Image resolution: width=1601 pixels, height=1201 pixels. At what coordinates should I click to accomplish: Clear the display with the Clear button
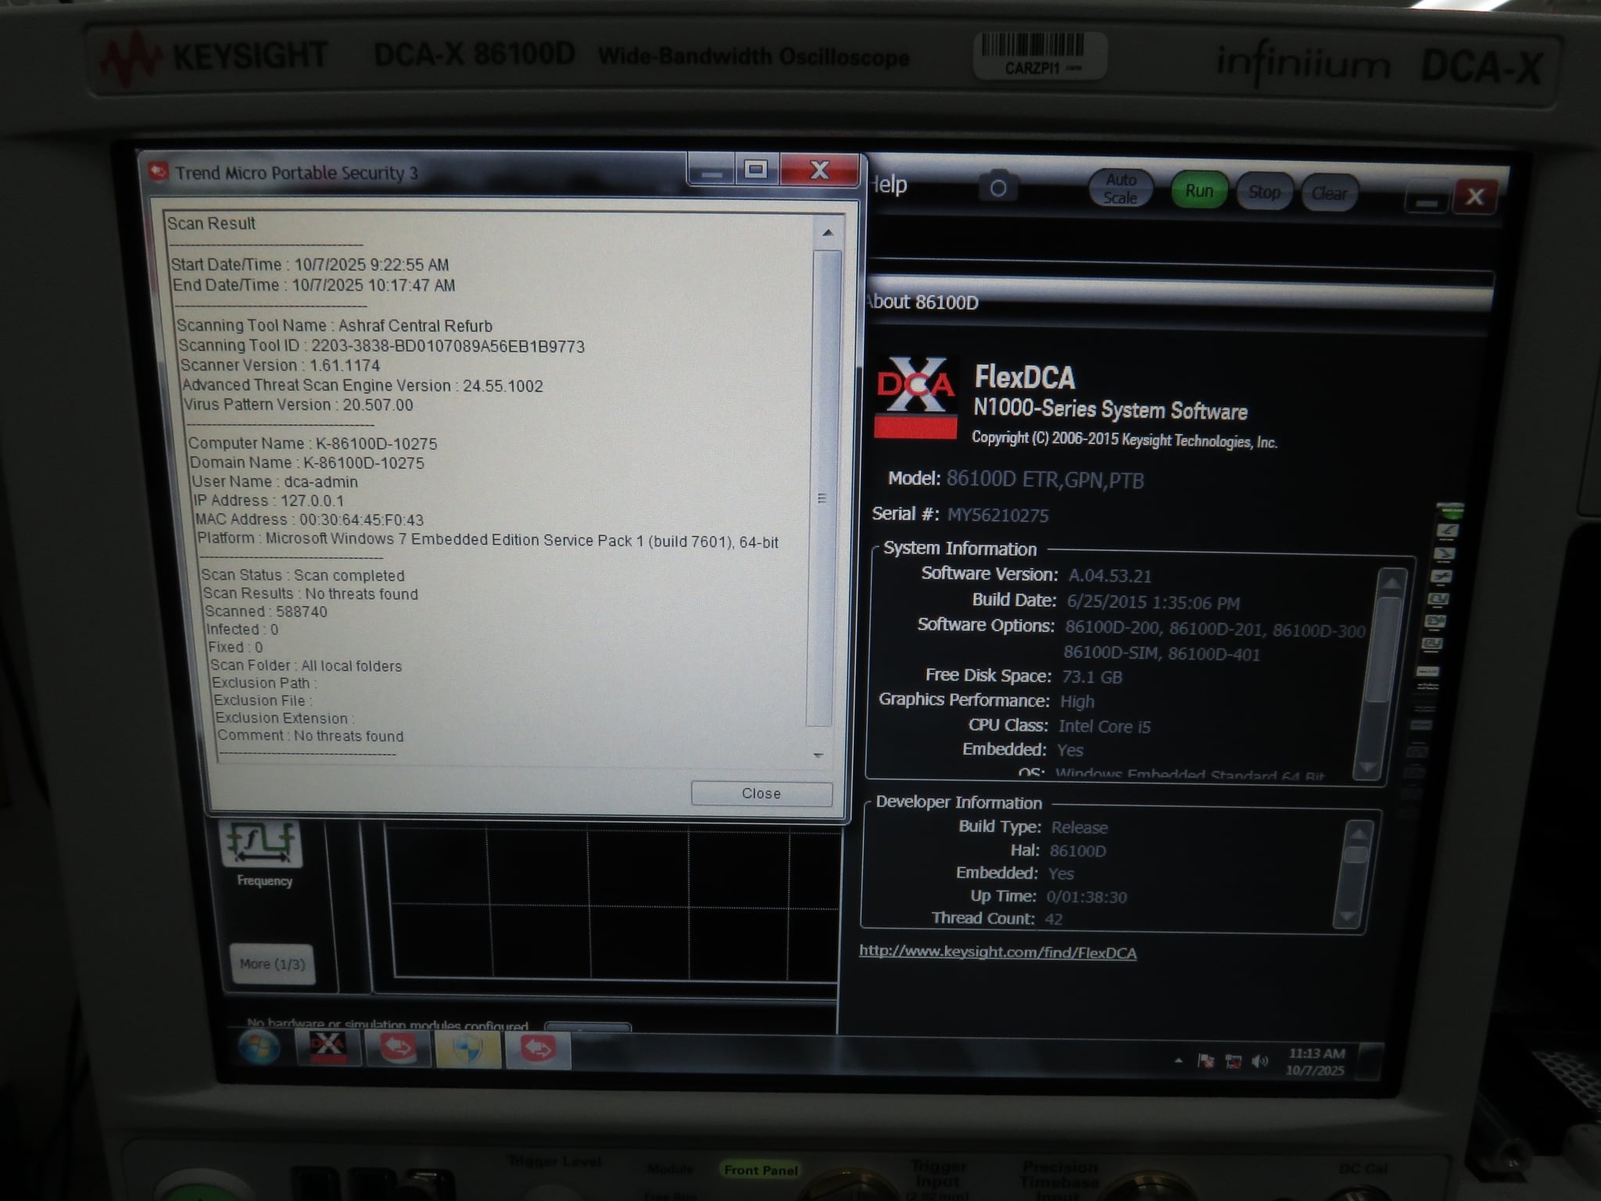click(x=1329, y=193)
